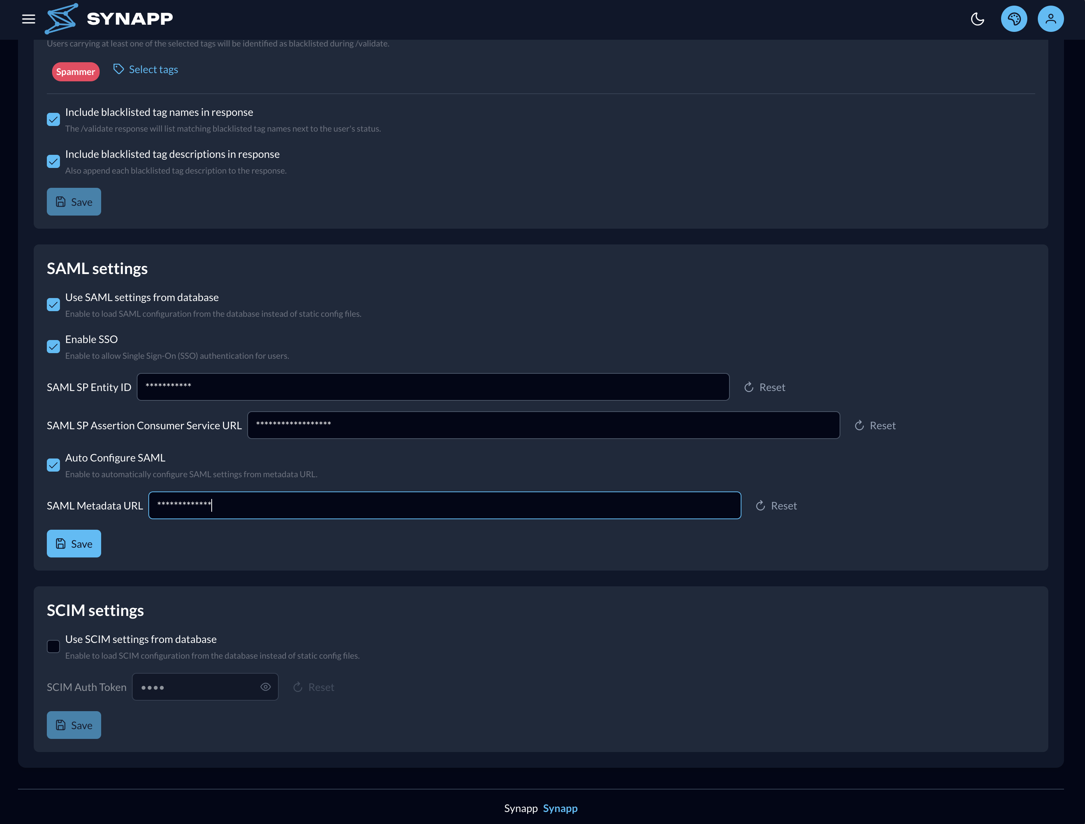Click the Spammer tag badge
Image resolution: width=1085 pixels, height=824 pixels.
click(76, 72)
